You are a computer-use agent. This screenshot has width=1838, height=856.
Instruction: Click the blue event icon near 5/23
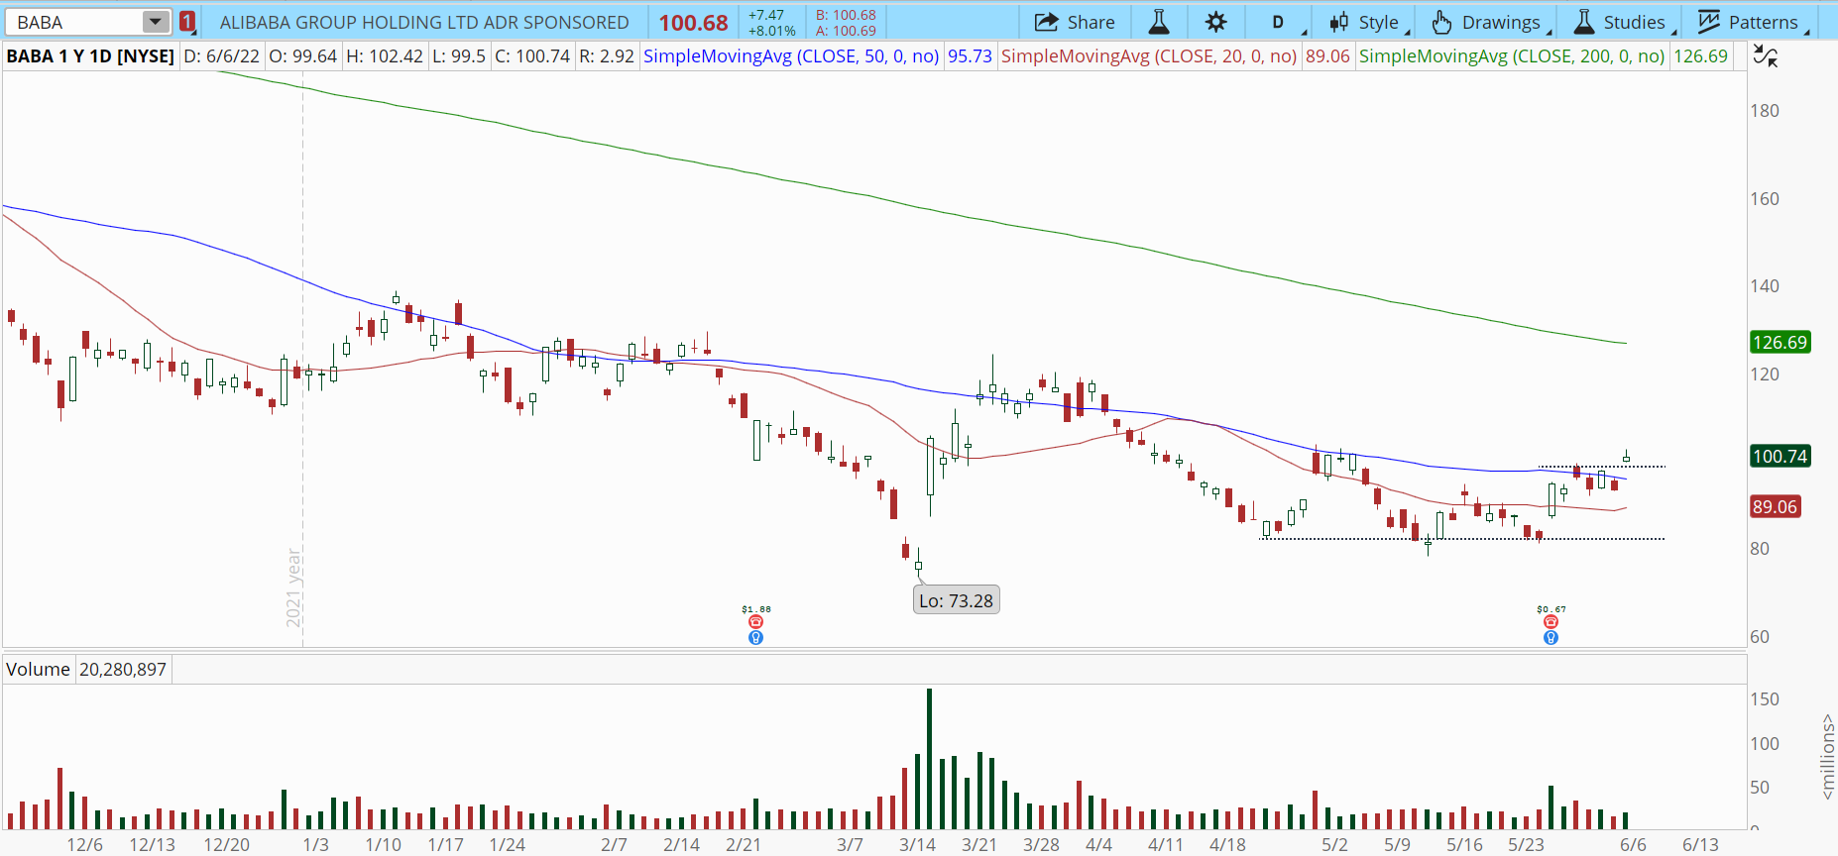click(x=1551, y=637)
